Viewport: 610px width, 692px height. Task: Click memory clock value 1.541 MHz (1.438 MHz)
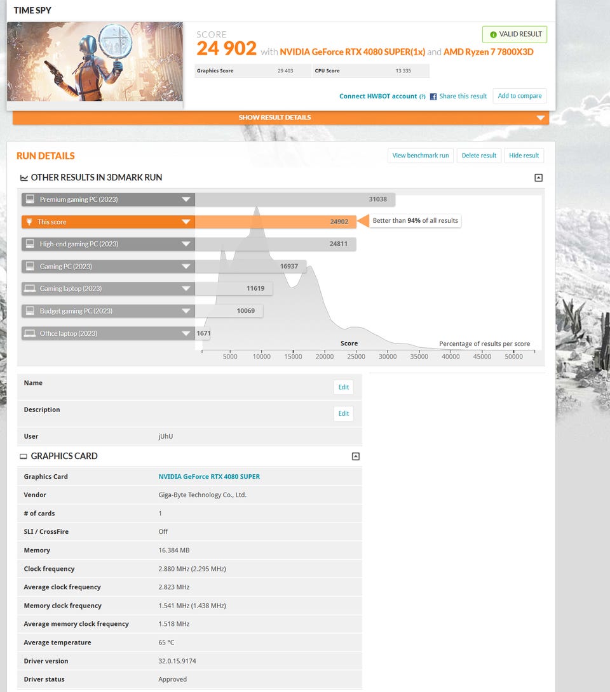pyautogui.click(x=192, y=606)
